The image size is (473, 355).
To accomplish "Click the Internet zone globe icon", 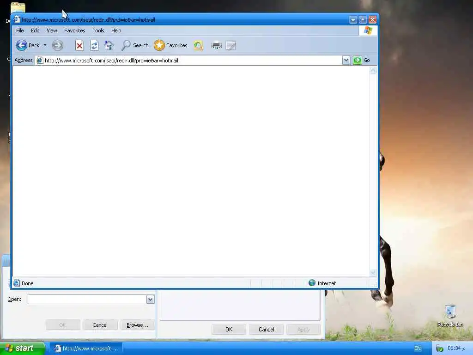I will (x=312, y=283).
